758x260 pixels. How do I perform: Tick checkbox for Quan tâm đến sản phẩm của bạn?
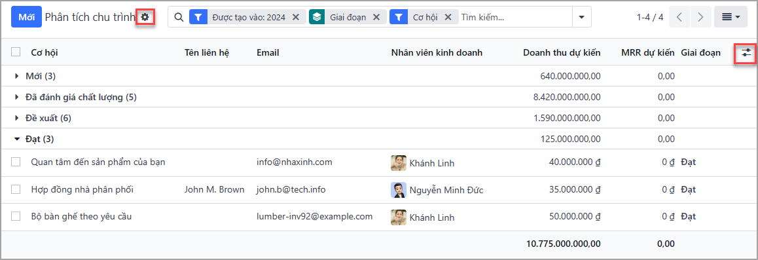[16, 162]
